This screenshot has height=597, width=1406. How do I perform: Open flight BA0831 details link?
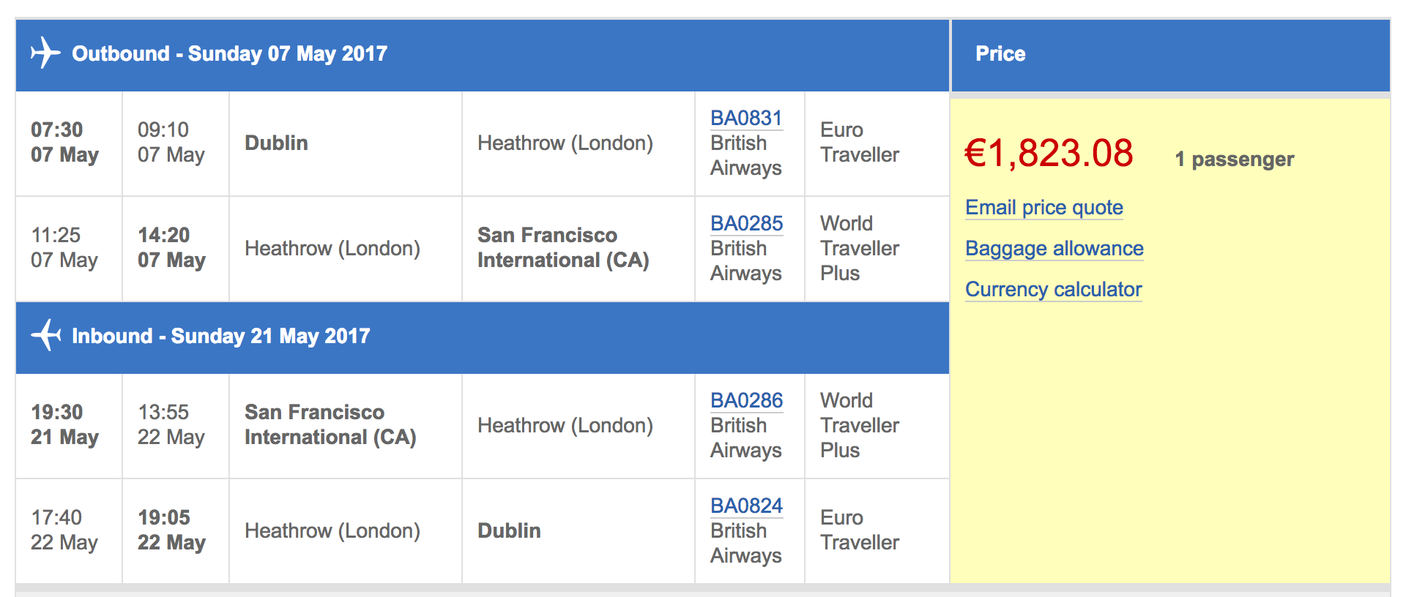tap(746, 118)
